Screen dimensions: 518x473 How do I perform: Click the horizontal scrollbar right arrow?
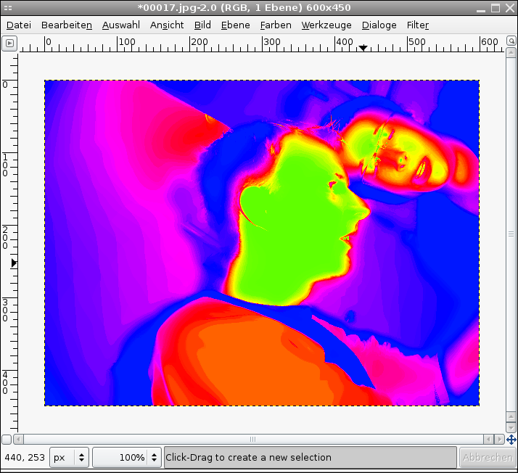(499, 440)
